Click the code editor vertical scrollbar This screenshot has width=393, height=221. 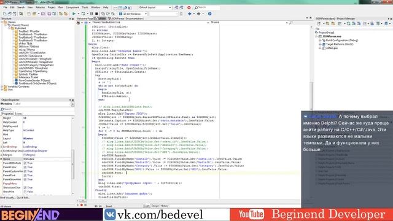click(x=311, y=95)
